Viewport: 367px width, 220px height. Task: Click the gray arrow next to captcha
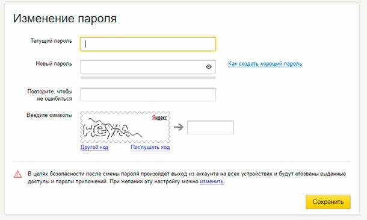pyautogui.click(x=179, y=127)
